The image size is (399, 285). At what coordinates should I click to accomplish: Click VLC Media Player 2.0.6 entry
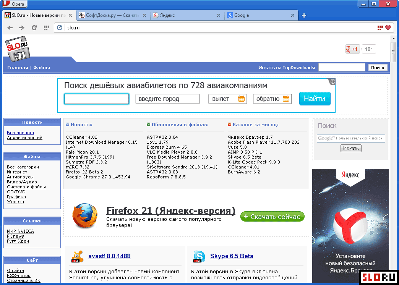pos(172,152)
